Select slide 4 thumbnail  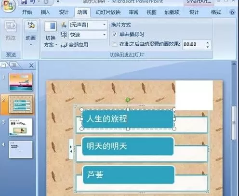click(21, 149)
